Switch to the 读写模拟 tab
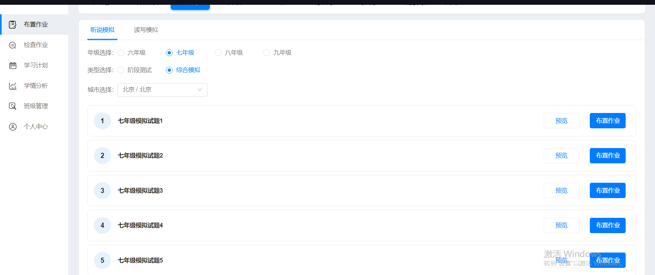Viewport: 655px width, 275px height. tap(146, 30)
